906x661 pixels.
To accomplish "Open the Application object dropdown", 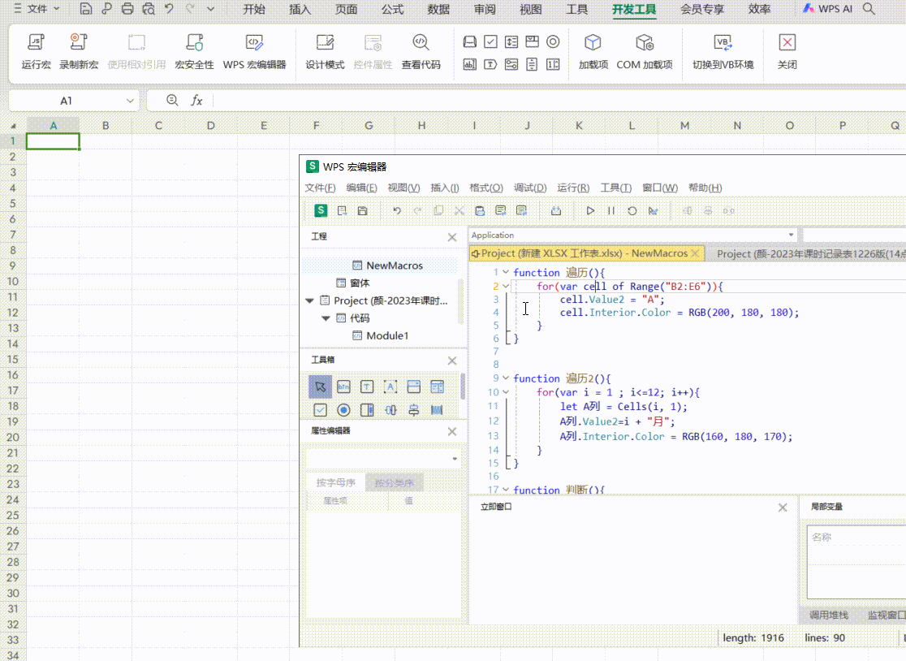I will [791, 235].
